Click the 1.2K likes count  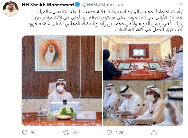pyautogui.click(x=120, y=133)
